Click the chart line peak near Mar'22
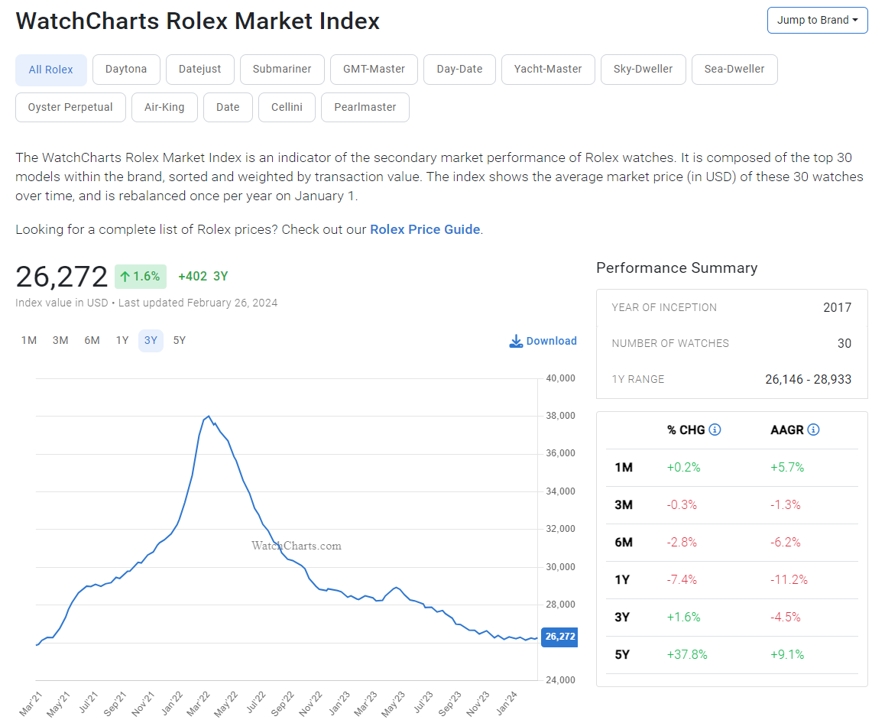This screenshot has height=723, width=885. (x=209, y=417)
